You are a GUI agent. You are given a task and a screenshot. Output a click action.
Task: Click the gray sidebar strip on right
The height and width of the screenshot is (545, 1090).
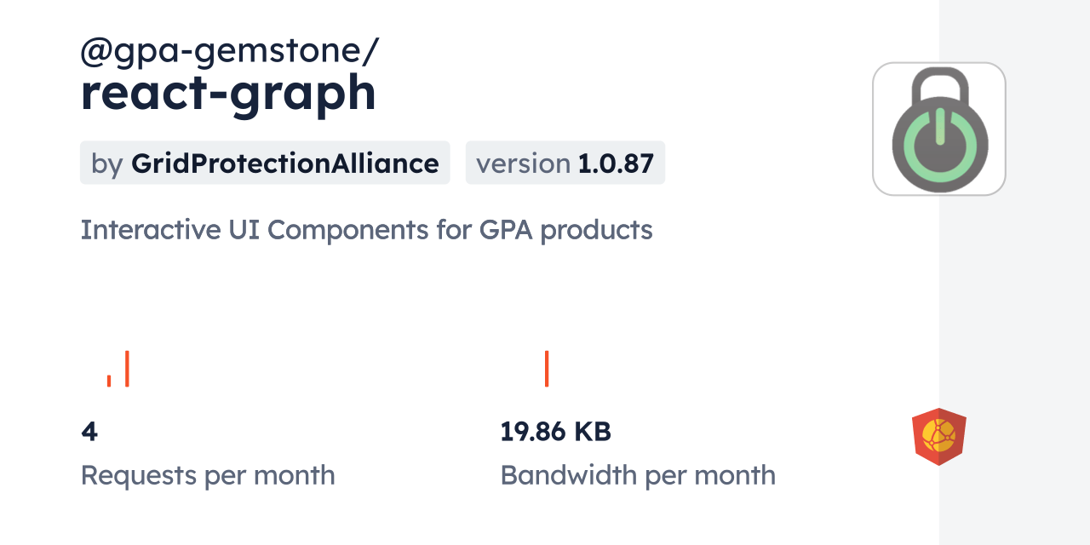pyautogui.click(x=1014, y=272)
